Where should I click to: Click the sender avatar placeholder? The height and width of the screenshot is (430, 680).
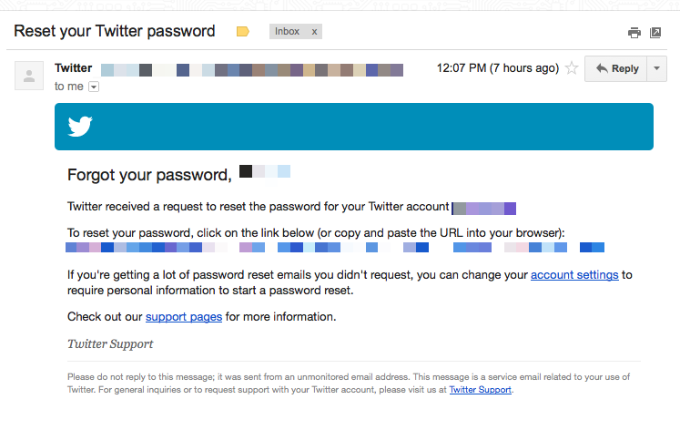click(29, 76)
